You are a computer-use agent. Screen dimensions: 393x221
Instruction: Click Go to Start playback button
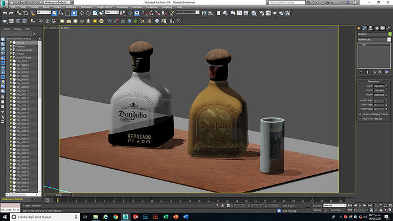[350, 206]
